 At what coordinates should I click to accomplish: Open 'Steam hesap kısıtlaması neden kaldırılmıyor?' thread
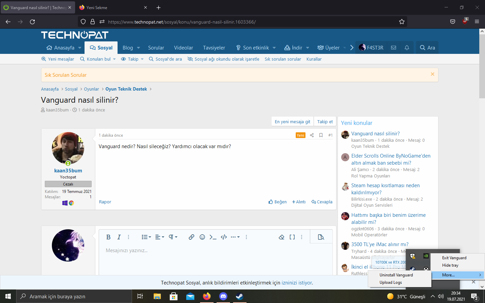[x=385, y=189]
